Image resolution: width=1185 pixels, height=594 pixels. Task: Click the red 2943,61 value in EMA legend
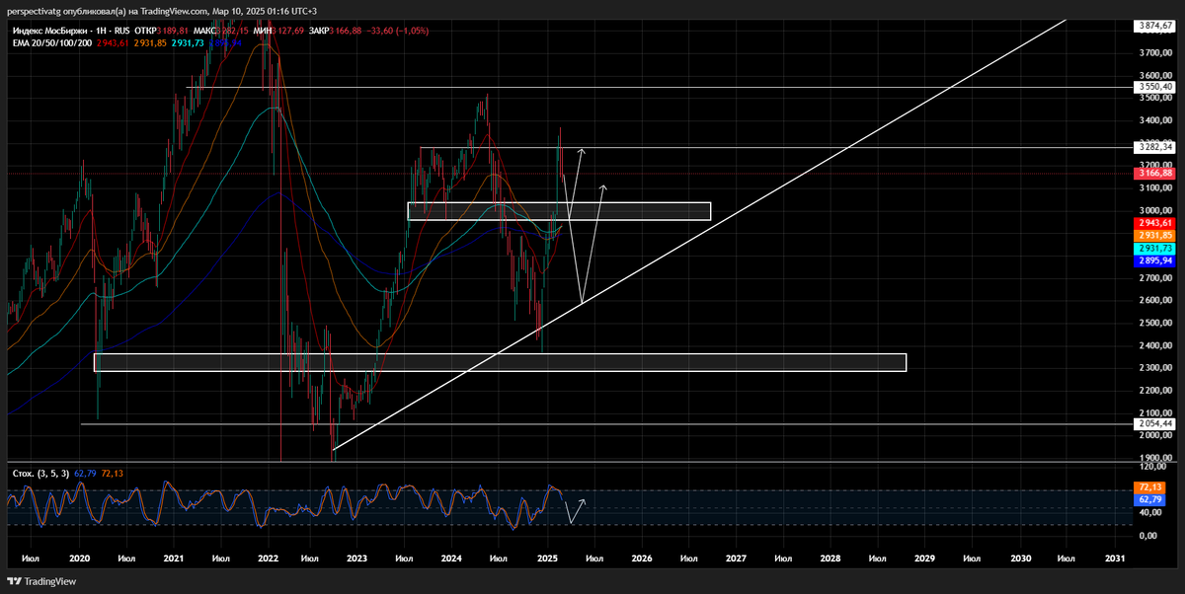click(114, 43)
